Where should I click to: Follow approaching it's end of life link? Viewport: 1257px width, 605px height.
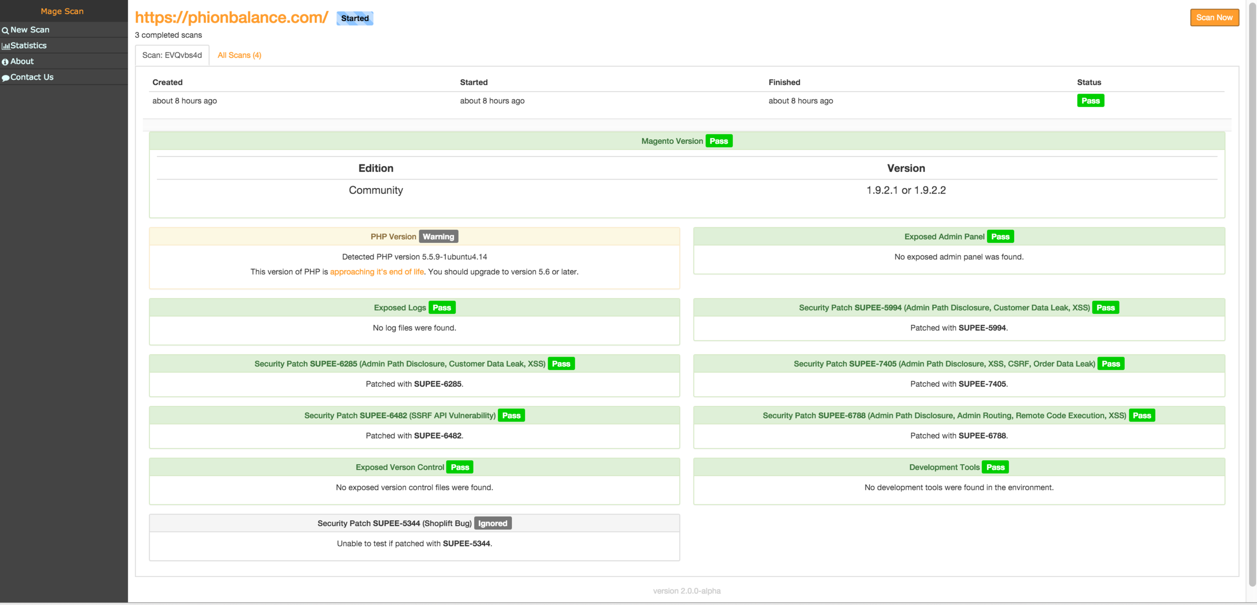click(x=377, y=272)
